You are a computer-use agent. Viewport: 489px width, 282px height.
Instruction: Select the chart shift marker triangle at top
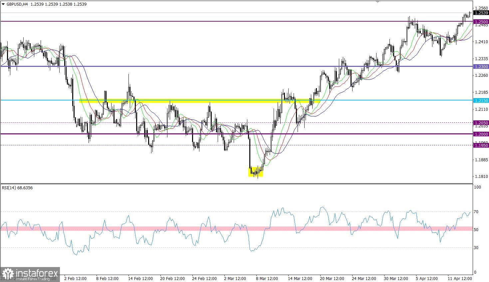[x=377, y=2]
